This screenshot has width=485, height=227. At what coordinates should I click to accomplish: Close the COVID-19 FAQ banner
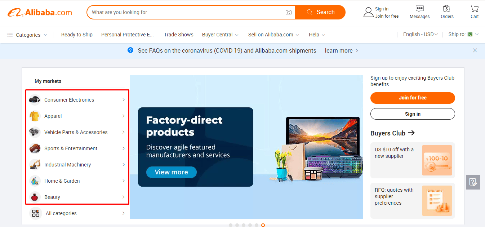(475, 50)
